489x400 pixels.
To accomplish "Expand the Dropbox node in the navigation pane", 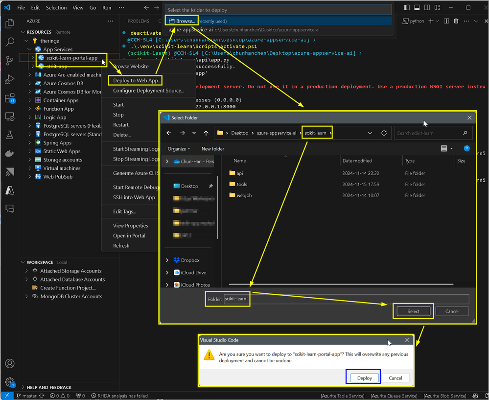I will coord(167,260).
